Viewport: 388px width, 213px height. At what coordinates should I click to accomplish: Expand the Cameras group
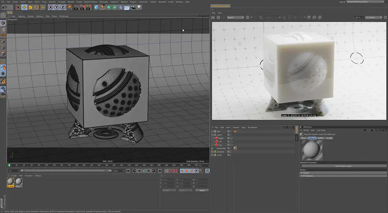pyautogui.click(x=212, y=152)
